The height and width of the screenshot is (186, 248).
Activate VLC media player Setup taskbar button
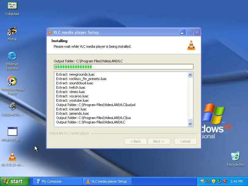point(107,181)
